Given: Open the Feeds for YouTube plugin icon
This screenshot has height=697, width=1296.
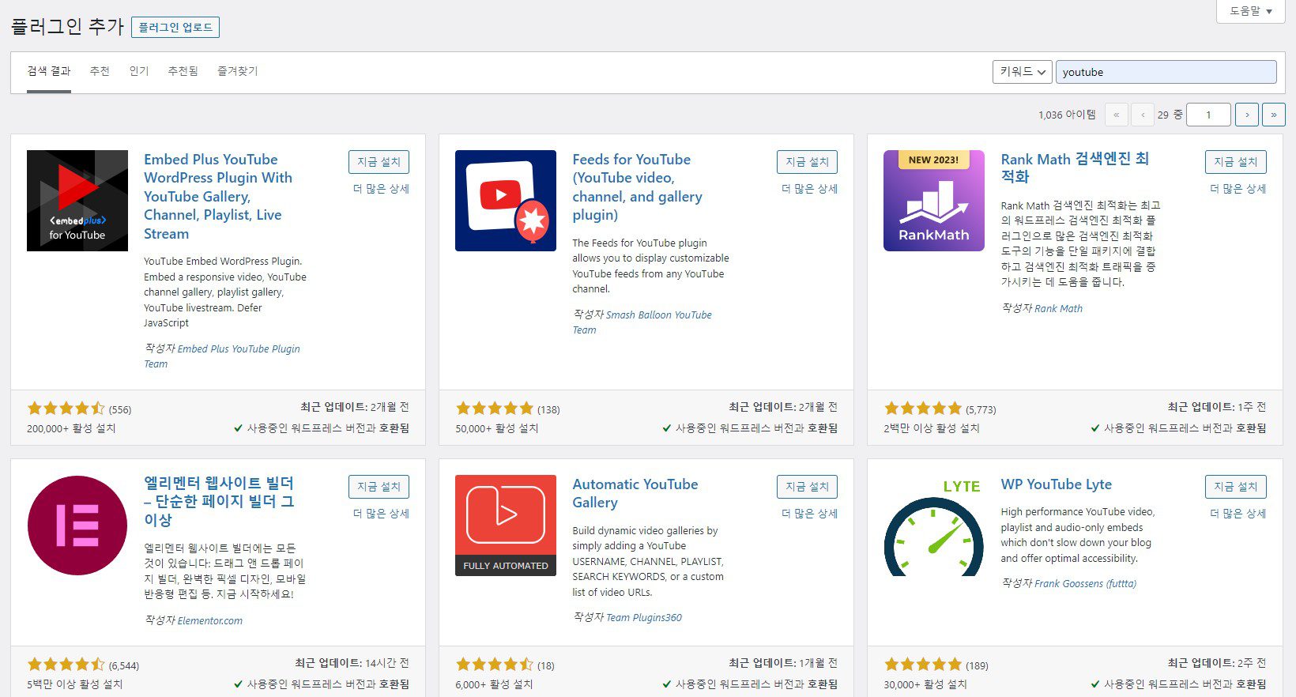Looking at the screenshot, I should 506,201.
